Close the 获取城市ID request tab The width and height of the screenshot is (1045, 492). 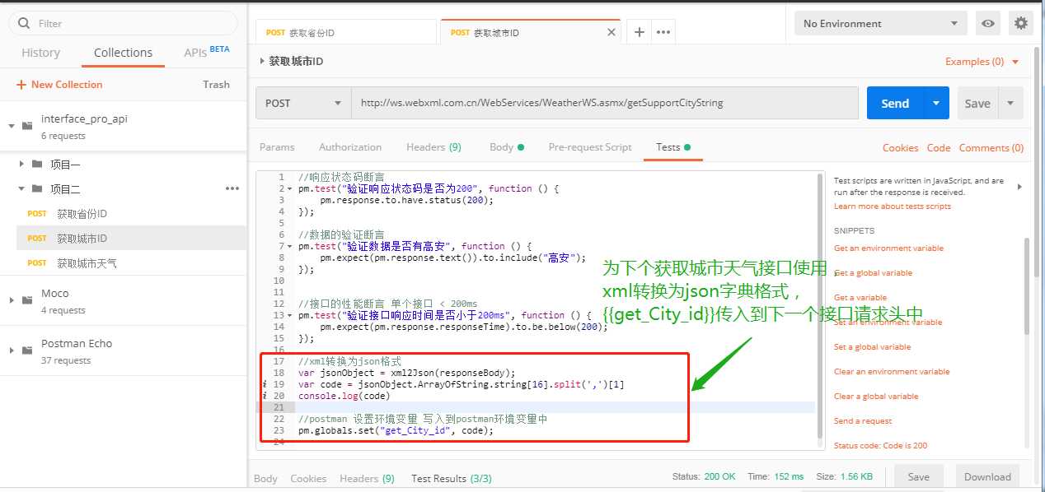tap(611, 32)
